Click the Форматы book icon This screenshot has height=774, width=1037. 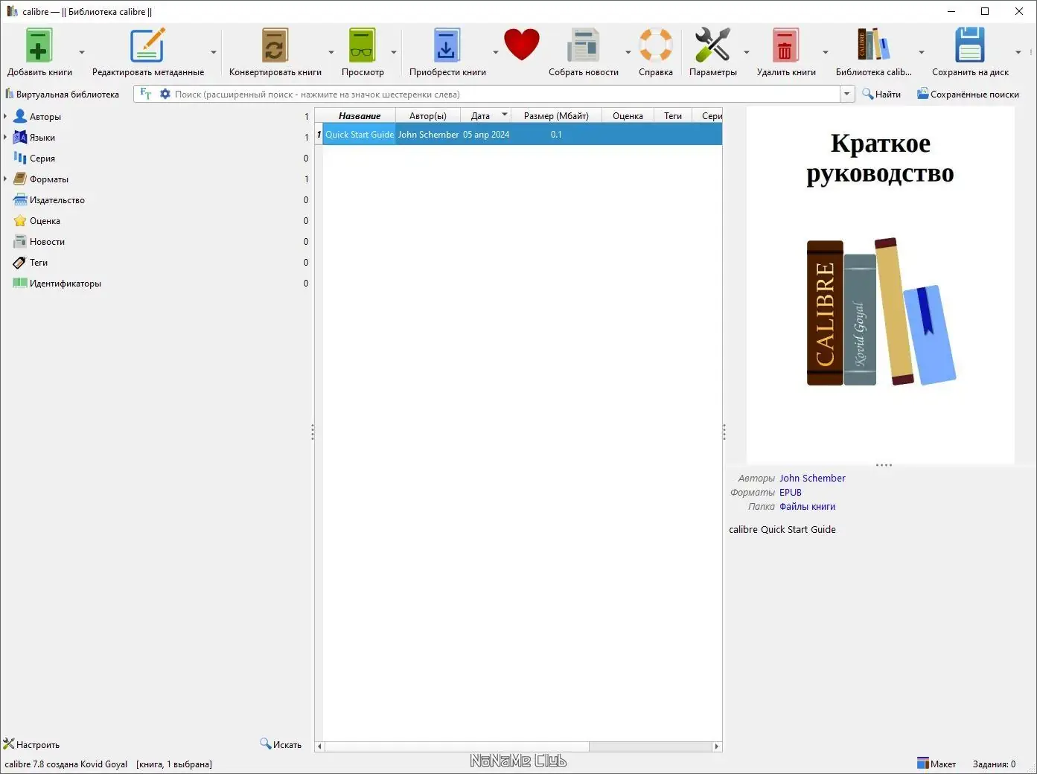[x=20, y=179]
